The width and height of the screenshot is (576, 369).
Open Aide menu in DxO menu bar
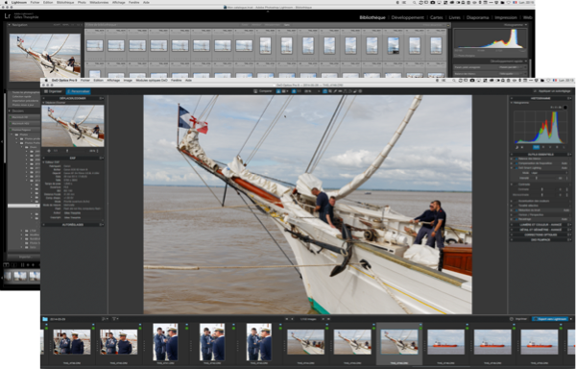tap(188, 80)
